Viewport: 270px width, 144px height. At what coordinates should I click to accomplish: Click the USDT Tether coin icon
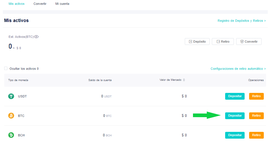coord(11,96)
